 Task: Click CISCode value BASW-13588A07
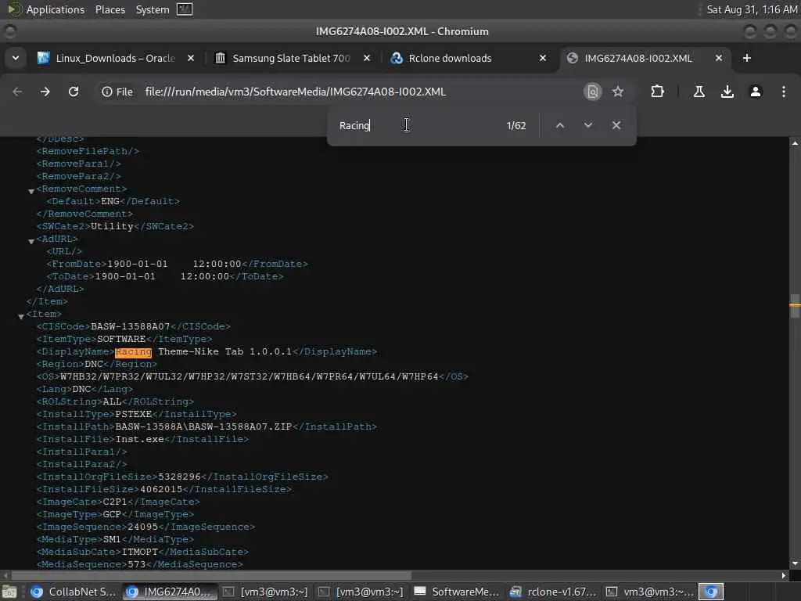(131, 326)
